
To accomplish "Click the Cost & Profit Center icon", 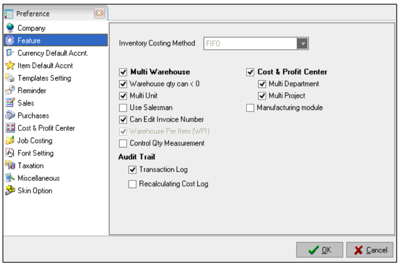I will pos(10,128).
